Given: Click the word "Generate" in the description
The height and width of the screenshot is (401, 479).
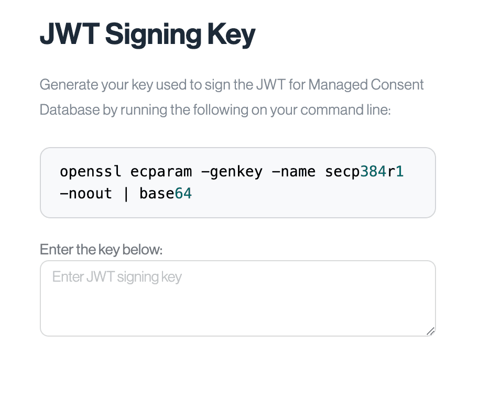Looking at the screenshot, I should (x=65, y=85).
